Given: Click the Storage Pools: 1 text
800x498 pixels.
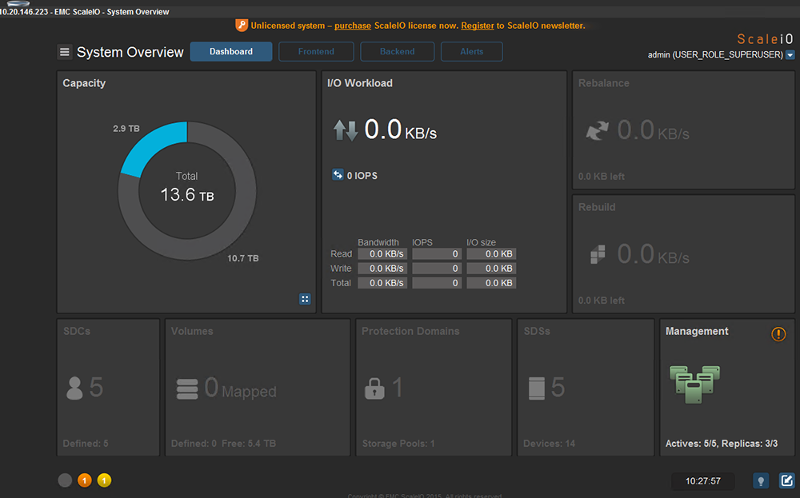Looking at the screenshot, I should [x=398, y=444].
